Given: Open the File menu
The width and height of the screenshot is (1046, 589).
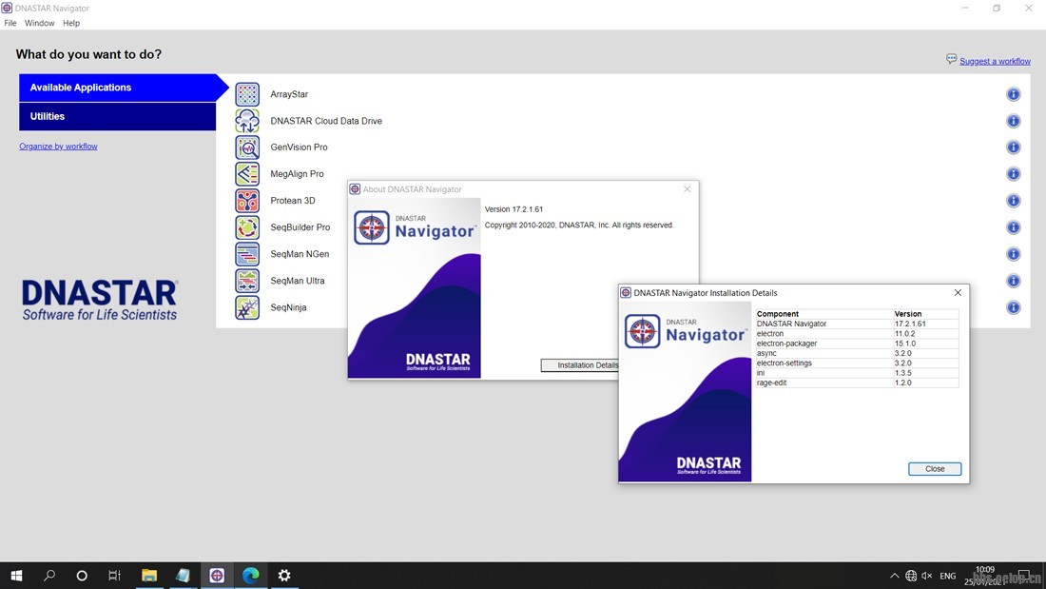Looking at the screenshot, I should click(x=10, y=23).
